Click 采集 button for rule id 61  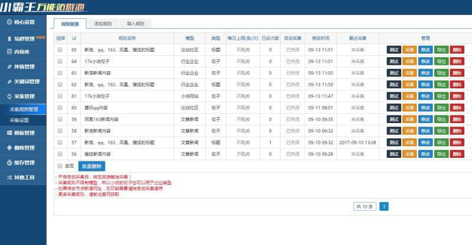(409, 96)
